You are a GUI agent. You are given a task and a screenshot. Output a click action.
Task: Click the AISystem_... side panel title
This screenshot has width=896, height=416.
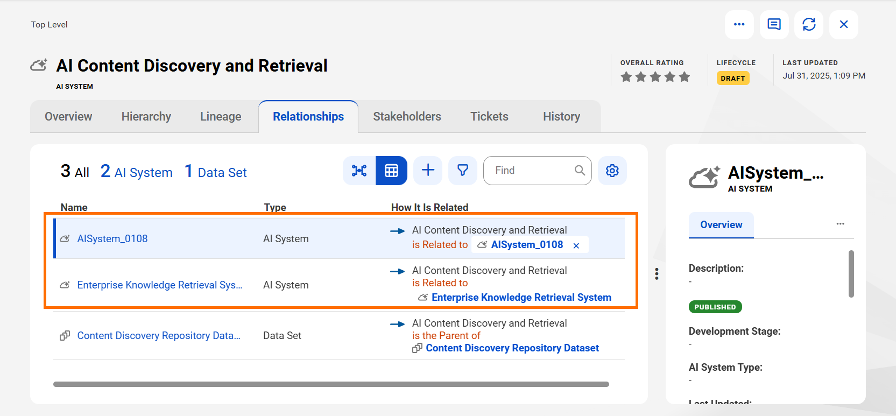[775, 173]
